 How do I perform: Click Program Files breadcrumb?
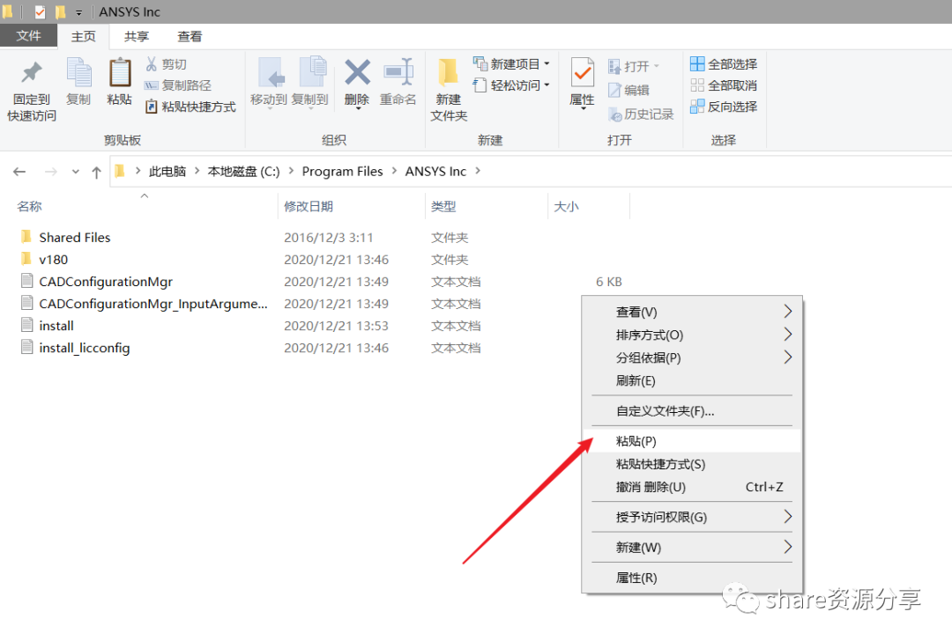(x=342, y=172)
